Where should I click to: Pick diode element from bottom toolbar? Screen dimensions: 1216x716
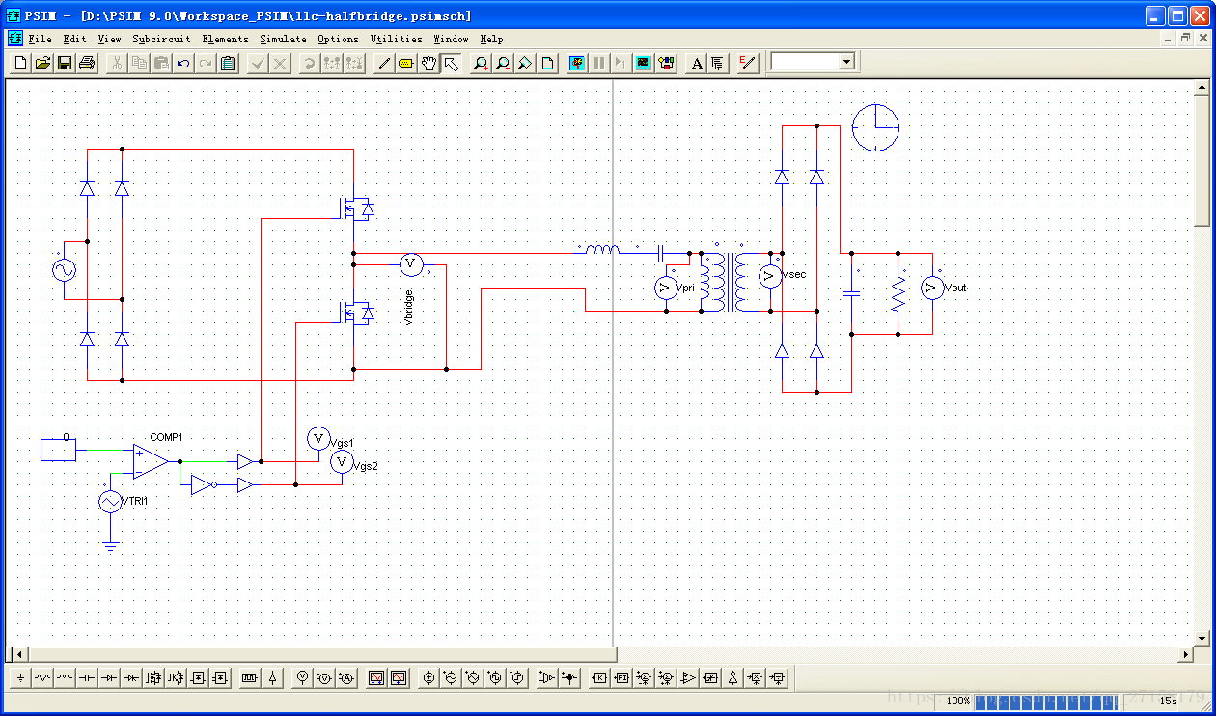tap(109, 678)
